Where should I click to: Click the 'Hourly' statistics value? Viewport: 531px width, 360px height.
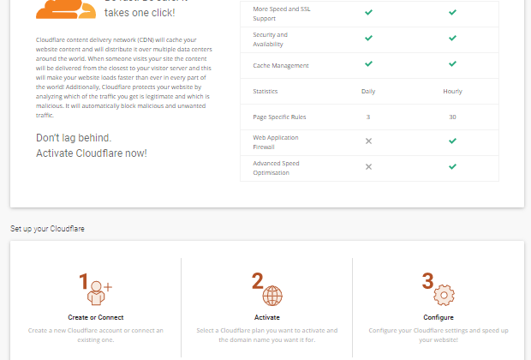click(452, 92)
